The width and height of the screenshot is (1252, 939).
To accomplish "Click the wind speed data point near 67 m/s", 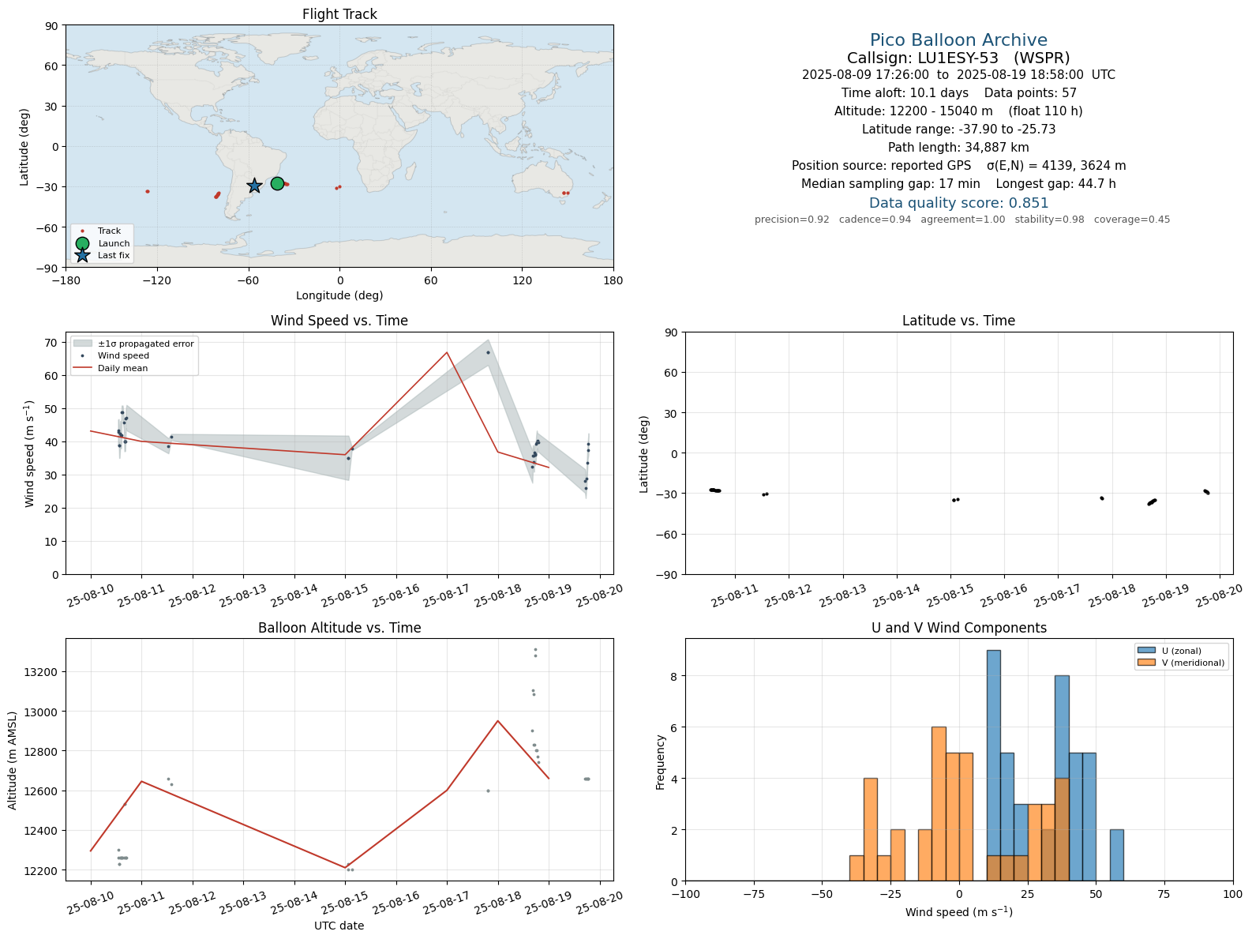I will [488, 352].
